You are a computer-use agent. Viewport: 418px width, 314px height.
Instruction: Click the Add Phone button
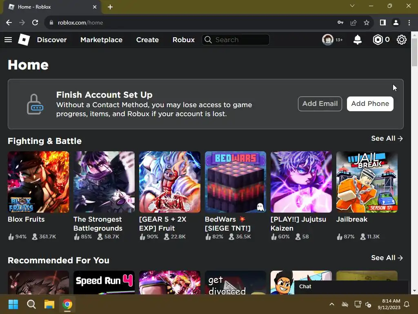pyautogui.click(x=370, y=103)
